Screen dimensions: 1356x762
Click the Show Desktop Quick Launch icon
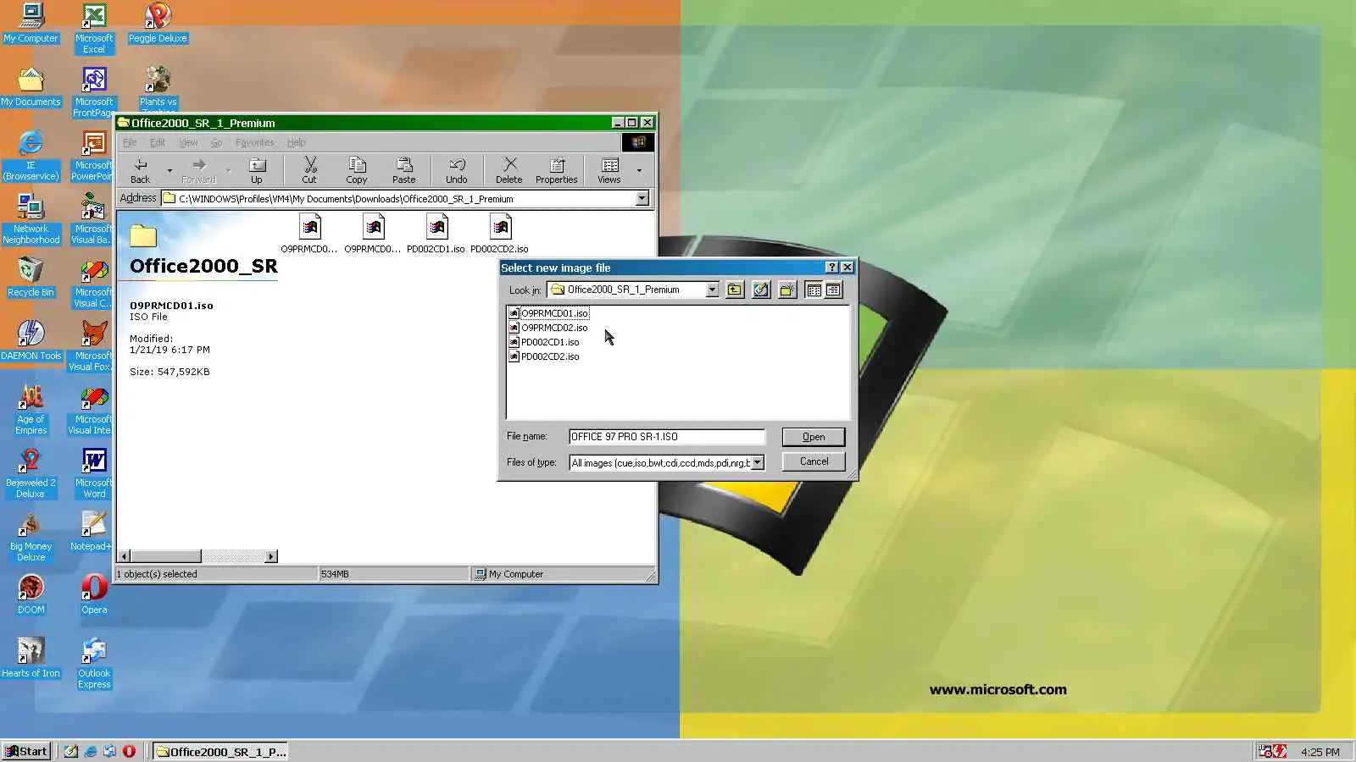[71, 751]
